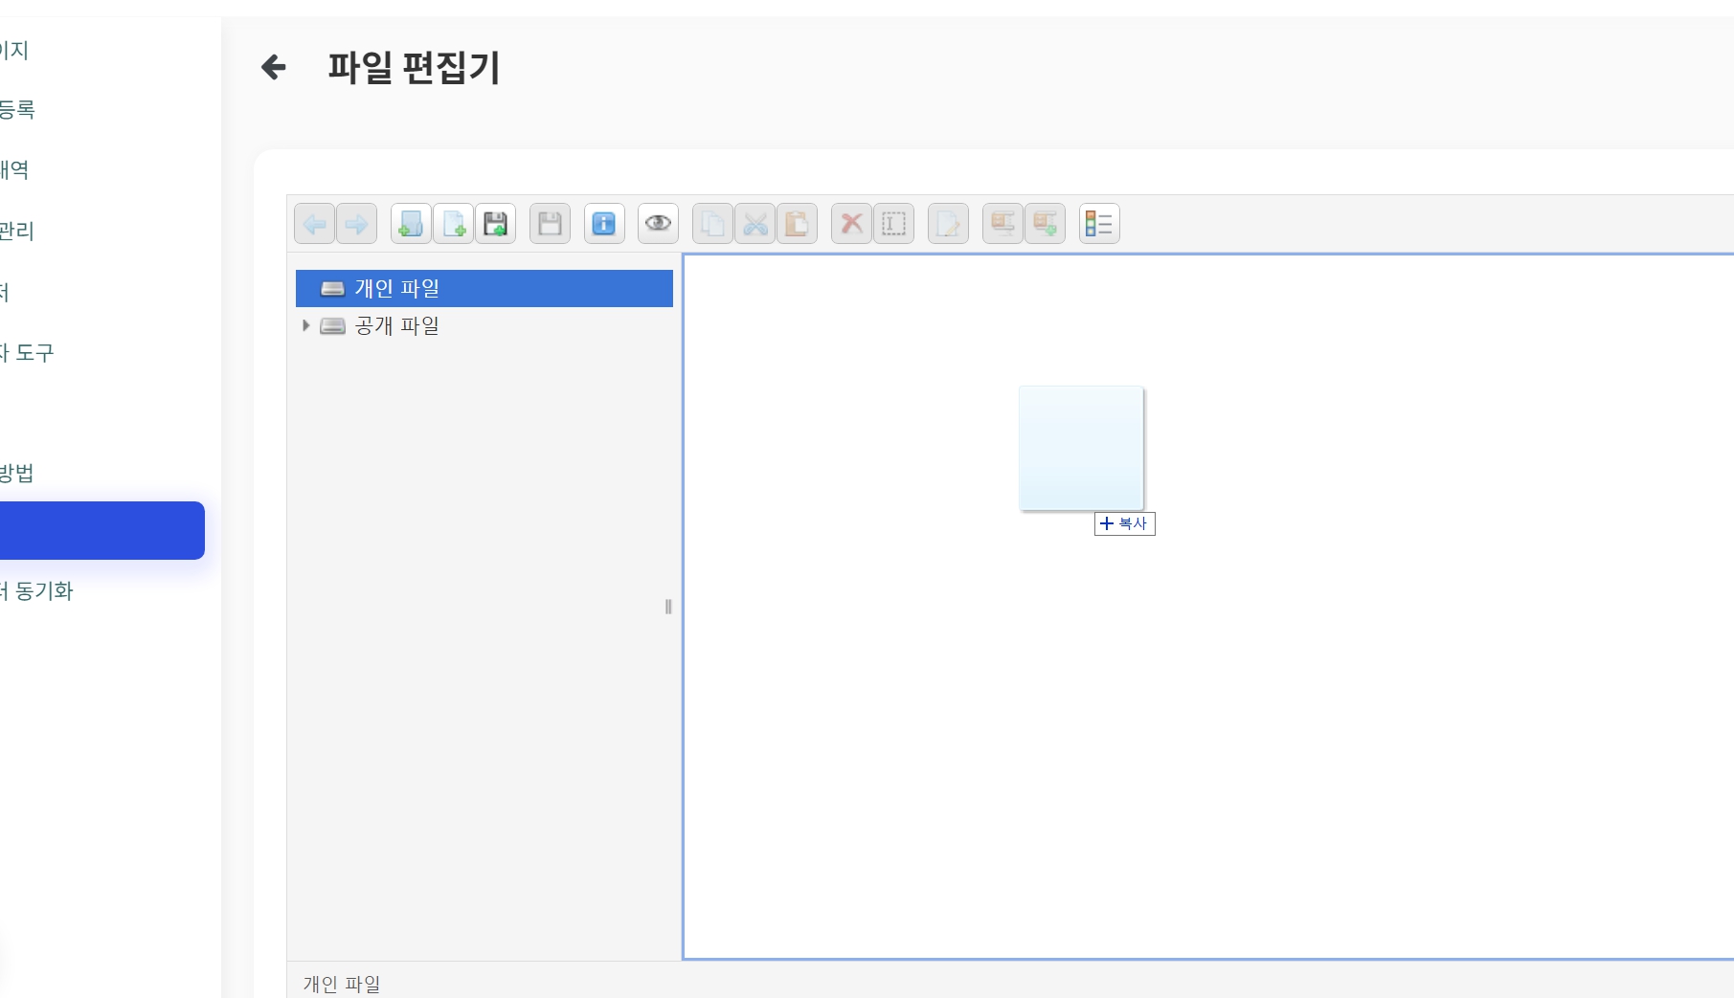1734x998 pixels.
Task: Open the sidebar item ending in 내역
Action: (x=14, y=170)
